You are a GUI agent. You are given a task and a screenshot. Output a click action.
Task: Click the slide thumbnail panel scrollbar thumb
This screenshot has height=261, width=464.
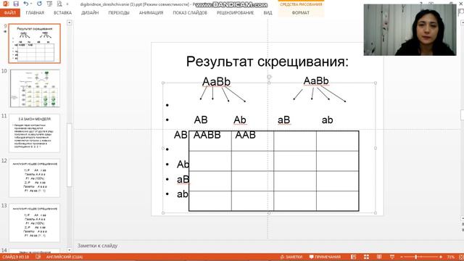(x=70, y=154)
